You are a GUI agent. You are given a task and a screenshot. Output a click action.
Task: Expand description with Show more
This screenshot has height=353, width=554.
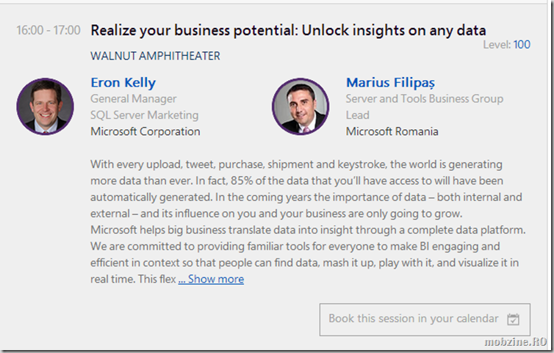211,279
